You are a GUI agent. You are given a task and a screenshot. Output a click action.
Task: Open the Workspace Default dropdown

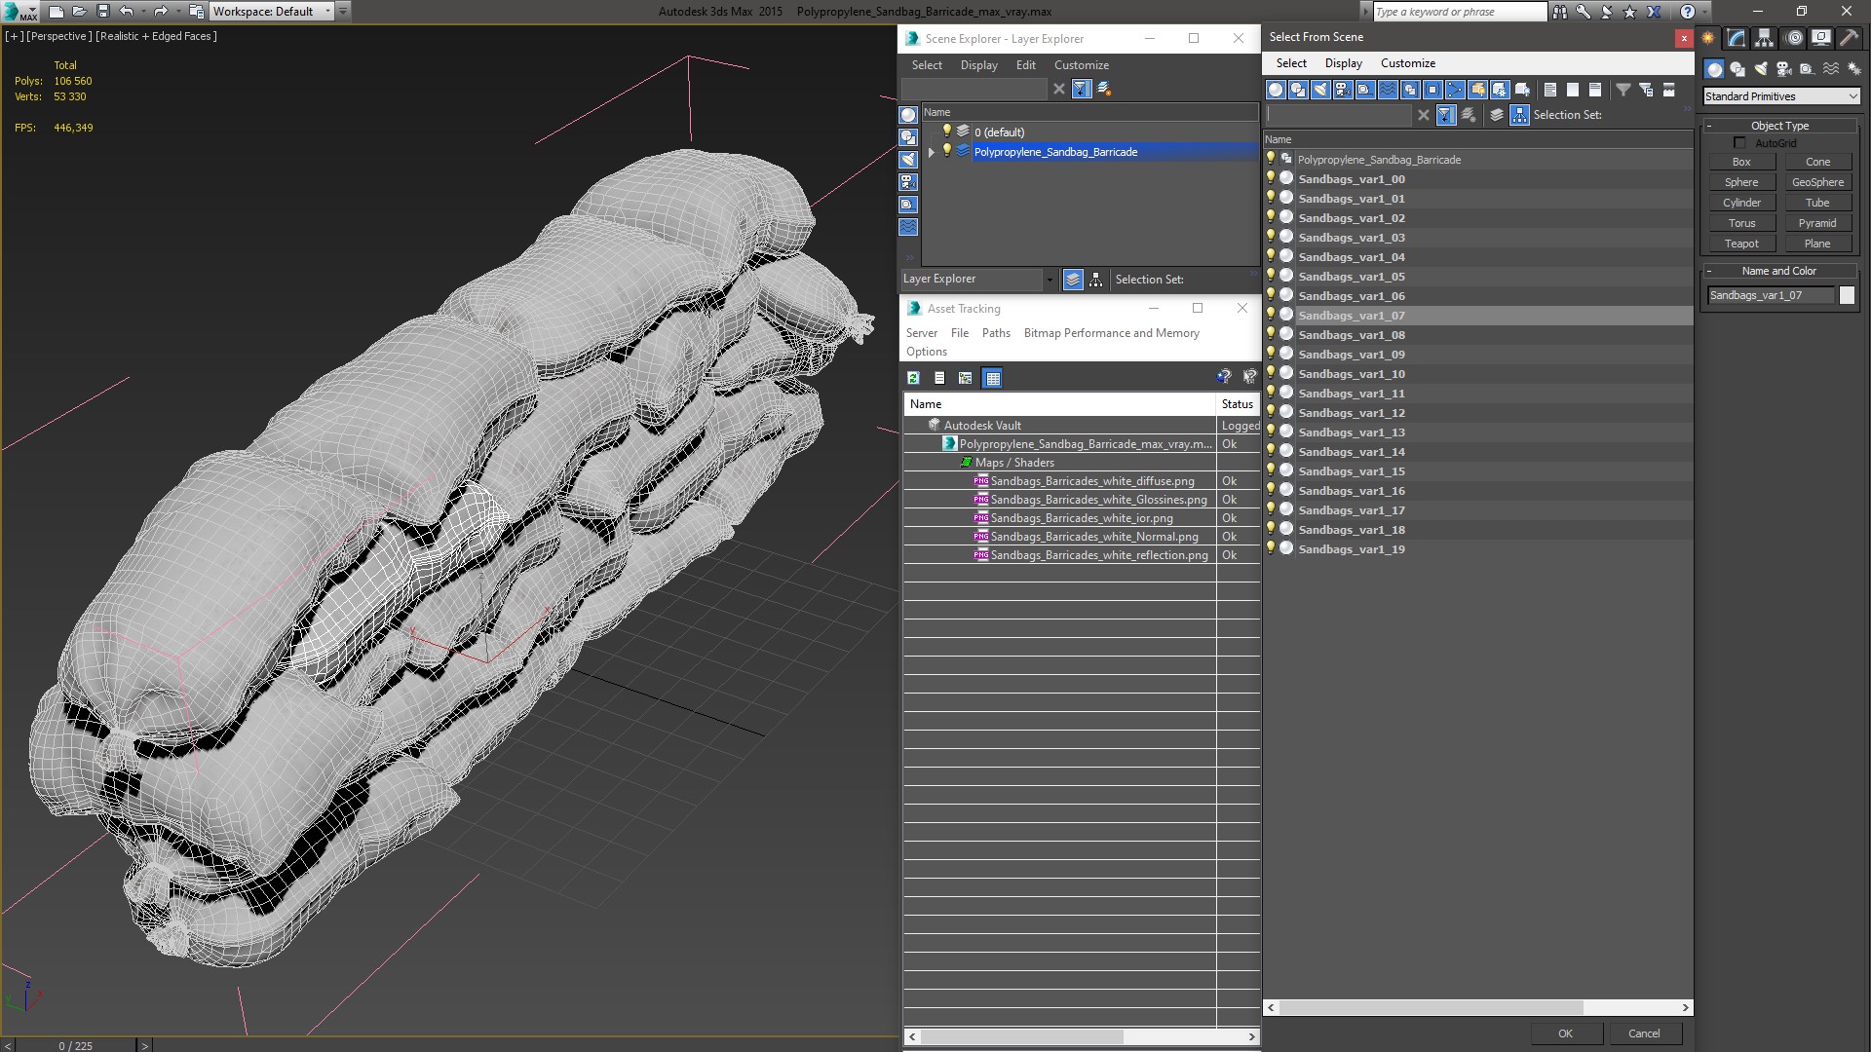[x=272, y=12]
